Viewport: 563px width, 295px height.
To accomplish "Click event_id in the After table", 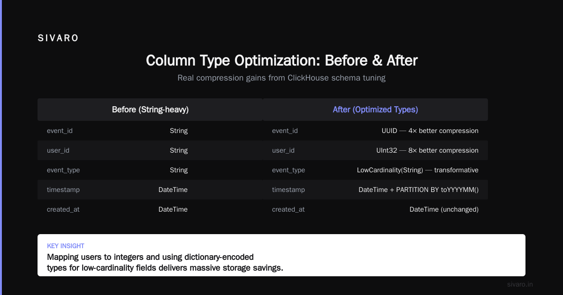I will tap(285, 131).
